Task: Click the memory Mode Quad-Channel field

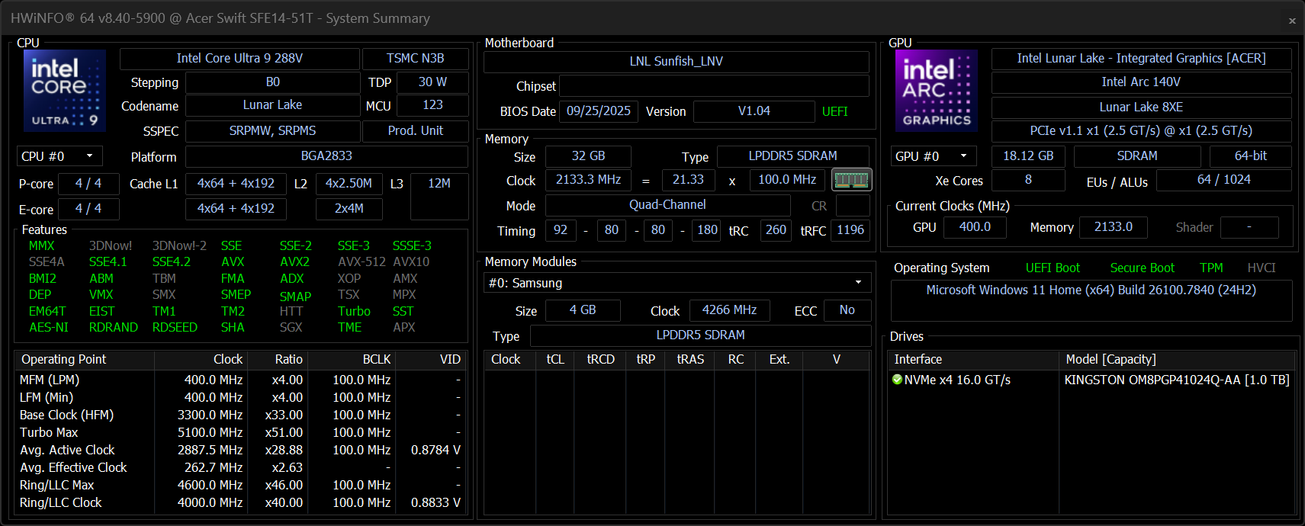Action: pos(667,205)
